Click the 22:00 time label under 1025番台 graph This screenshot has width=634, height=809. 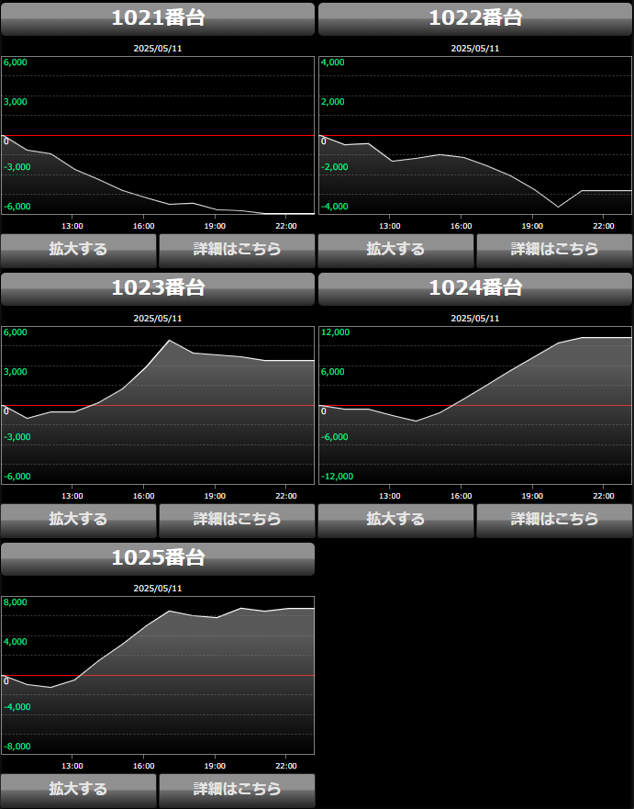point(286,766)
